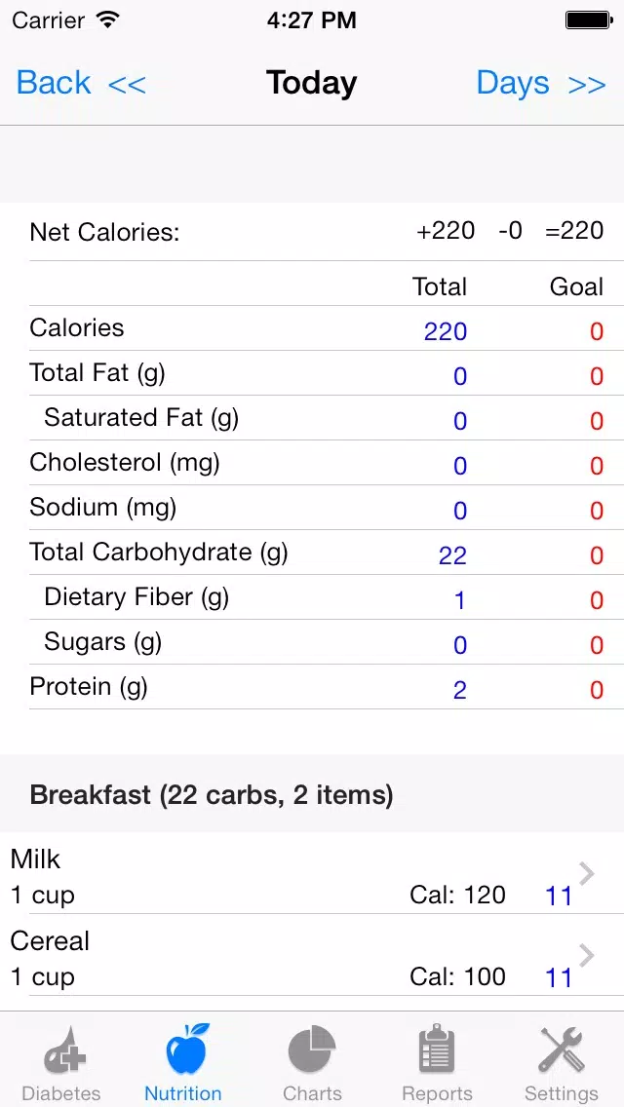This screenshot has height=1107, width=624.
Task: Select the Calories goal value
Action: 597,331
